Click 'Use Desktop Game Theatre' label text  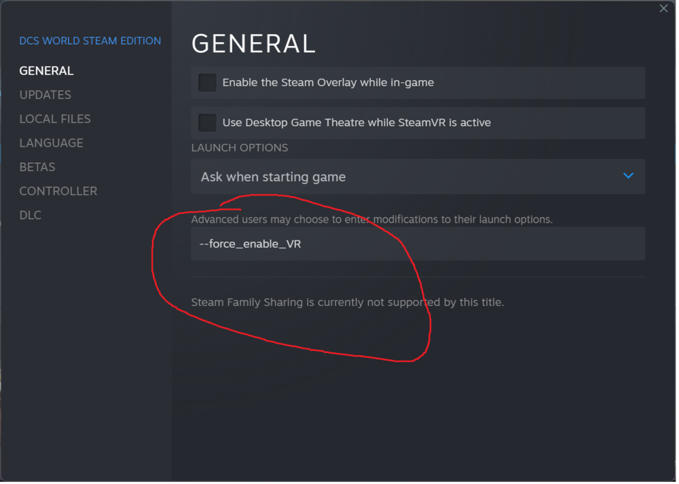tap(356, 123)
